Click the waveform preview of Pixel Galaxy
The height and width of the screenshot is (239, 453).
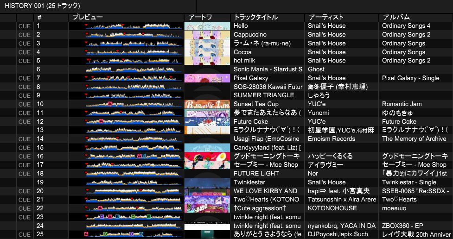click(134, 78)
